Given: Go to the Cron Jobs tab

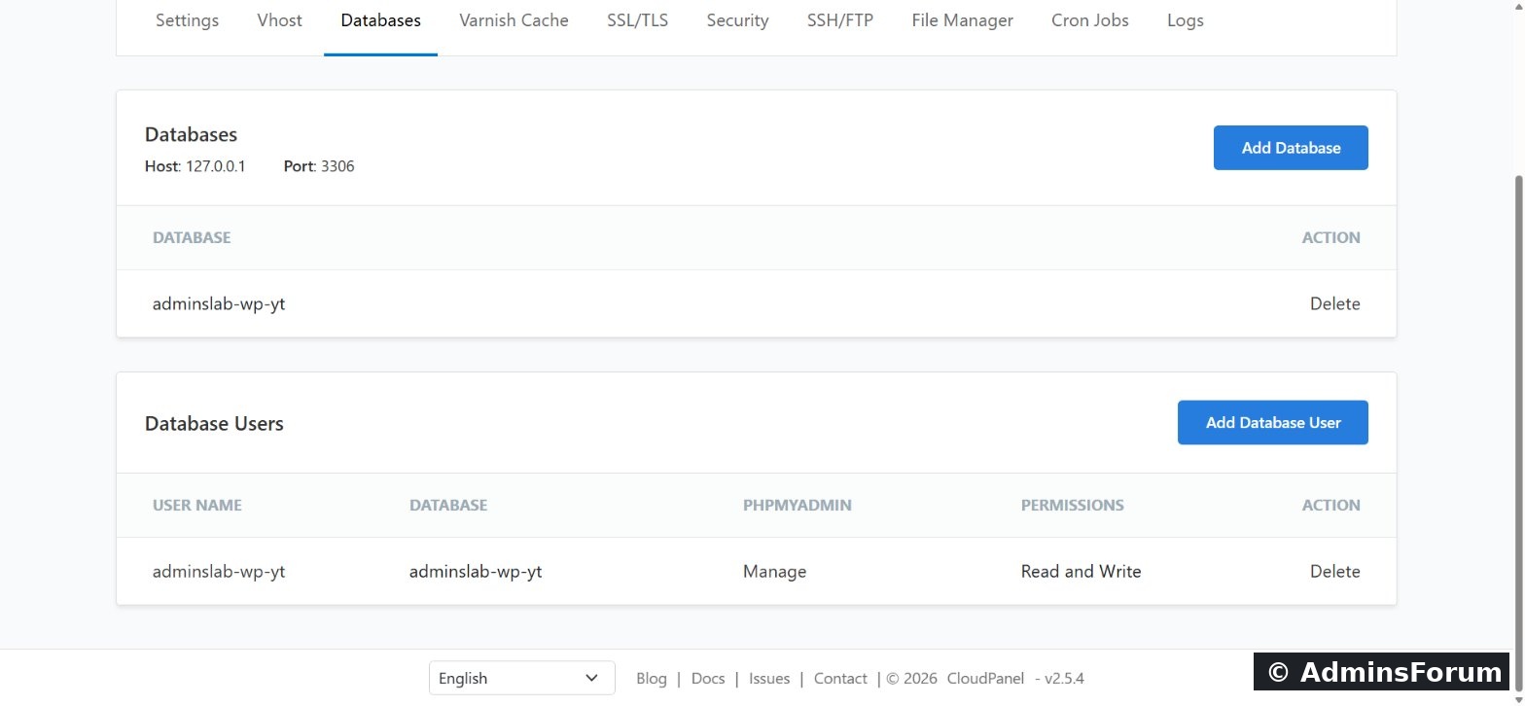Looking at the screenshot, I should click(1090, 20).
